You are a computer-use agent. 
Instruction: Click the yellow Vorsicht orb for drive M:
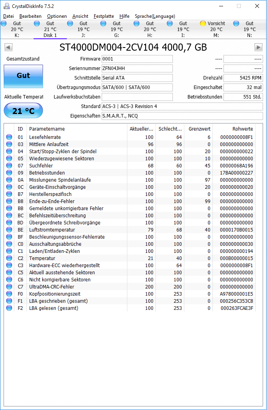point(203,23)
